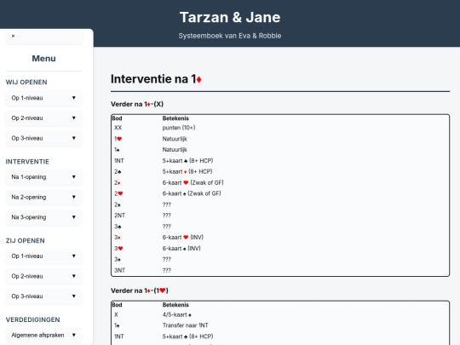Click '4/5-kaart ♠' meaning
460x345 pixels.
177,314
